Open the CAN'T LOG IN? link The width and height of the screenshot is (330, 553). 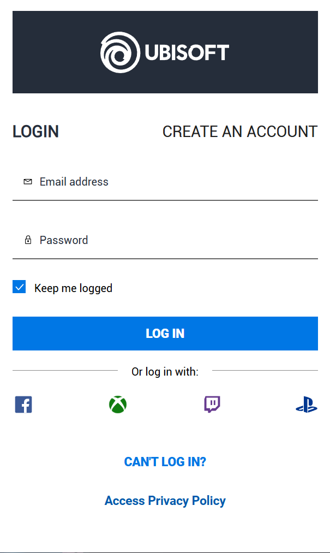[x=165, y=462]
